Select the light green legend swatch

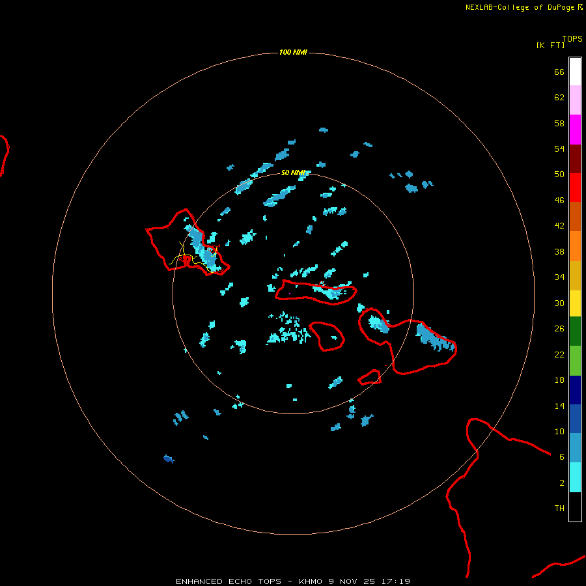pos(575,361)
